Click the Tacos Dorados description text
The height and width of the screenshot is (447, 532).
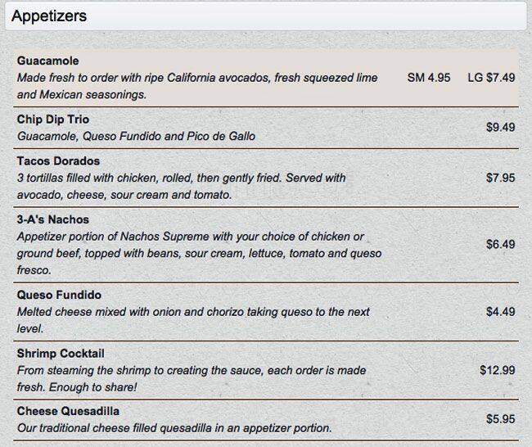tap(182, 187)
